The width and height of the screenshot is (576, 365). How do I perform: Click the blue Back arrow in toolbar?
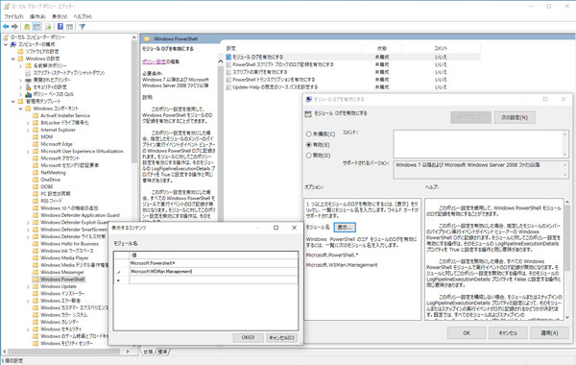point(6,27)
